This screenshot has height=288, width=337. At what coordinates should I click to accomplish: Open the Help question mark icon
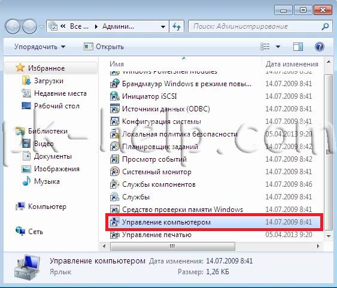[320, 47]
